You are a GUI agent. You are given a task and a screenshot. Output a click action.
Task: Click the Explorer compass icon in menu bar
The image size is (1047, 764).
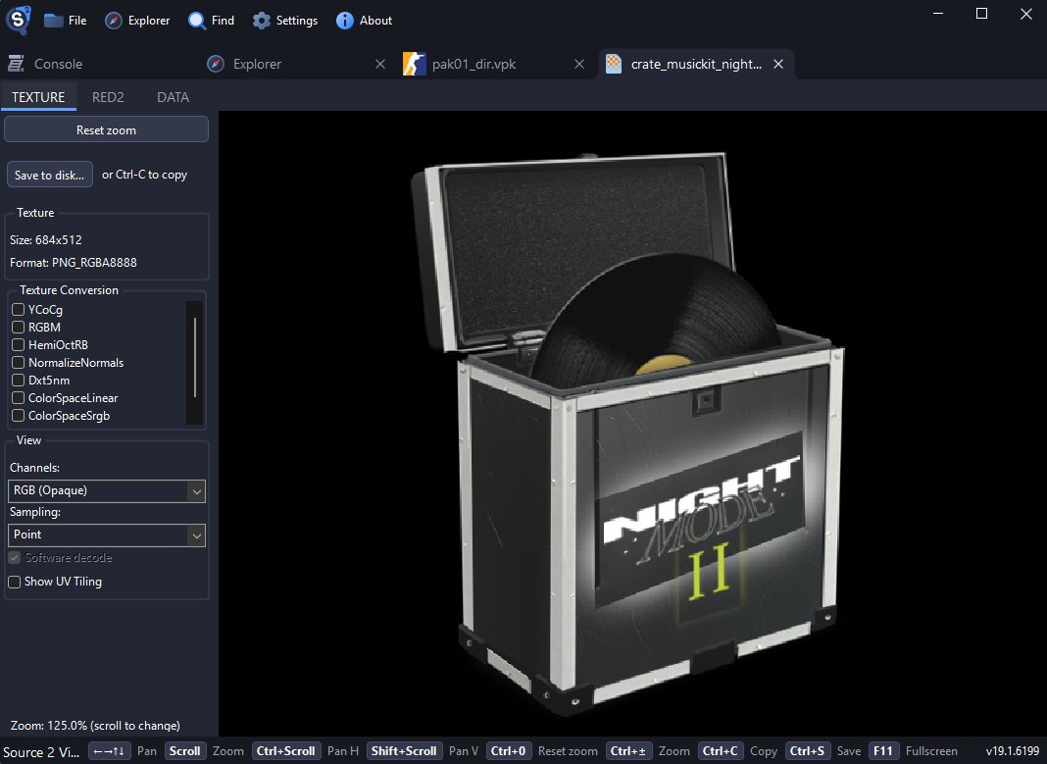(114, 21)
